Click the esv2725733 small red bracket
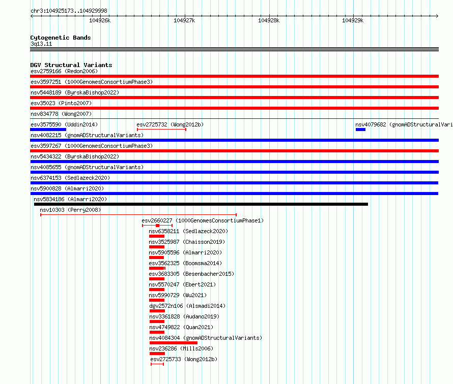 pos(157,364)
